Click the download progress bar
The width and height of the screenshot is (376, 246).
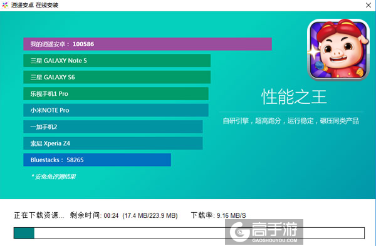189,233
